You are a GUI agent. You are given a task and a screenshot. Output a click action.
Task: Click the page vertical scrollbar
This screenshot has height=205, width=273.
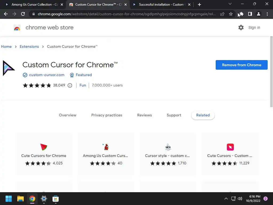[271, 72]
